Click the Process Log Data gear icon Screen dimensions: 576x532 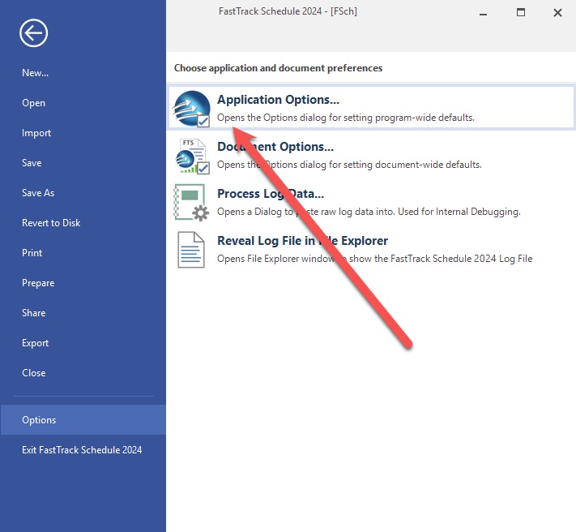coord(192,202)
